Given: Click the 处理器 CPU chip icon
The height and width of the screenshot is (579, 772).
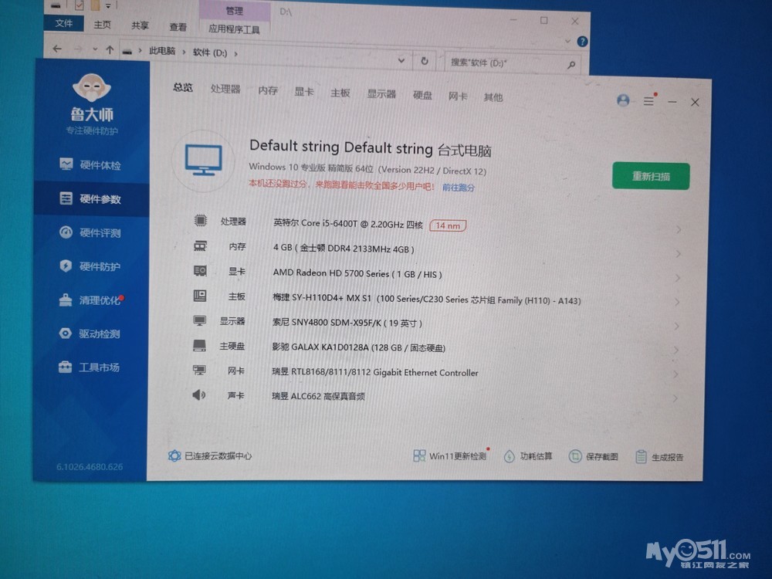Looking at the screenshot, I should pyautogui.click(x=201, y=220).
